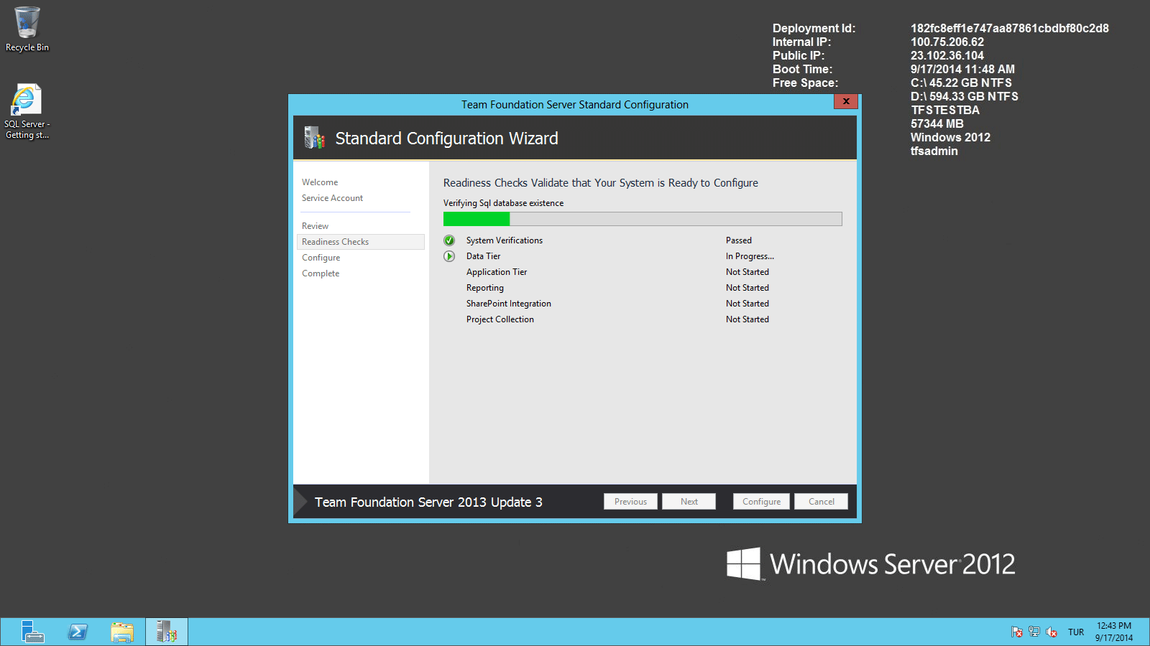Click Not Started status for Reporting

[747, 288]
